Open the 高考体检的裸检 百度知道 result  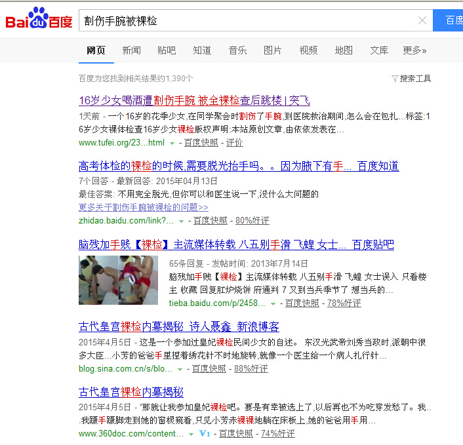(239, 166)
